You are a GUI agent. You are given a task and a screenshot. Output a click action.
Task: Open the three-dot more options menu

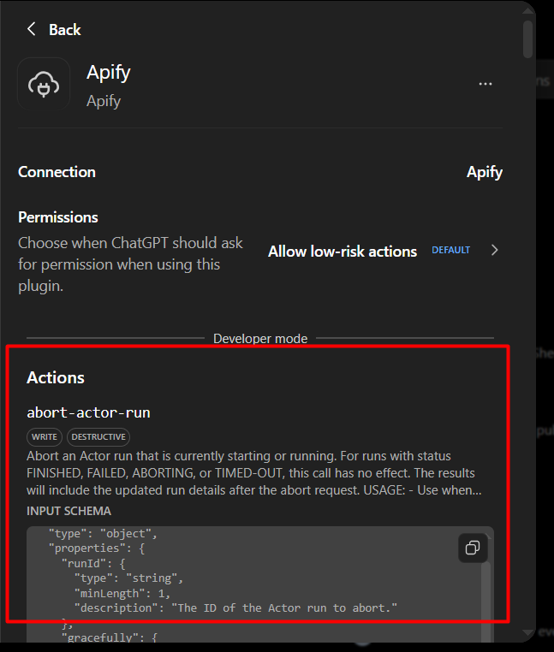coord(485,84)
